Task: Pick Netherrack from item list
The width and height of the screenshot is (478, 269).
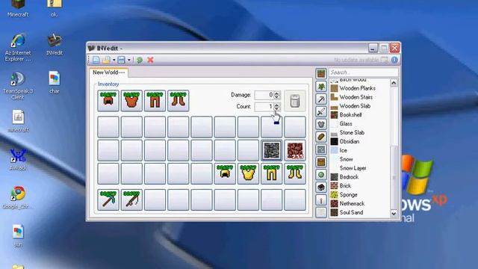Action: click(360, 203)
